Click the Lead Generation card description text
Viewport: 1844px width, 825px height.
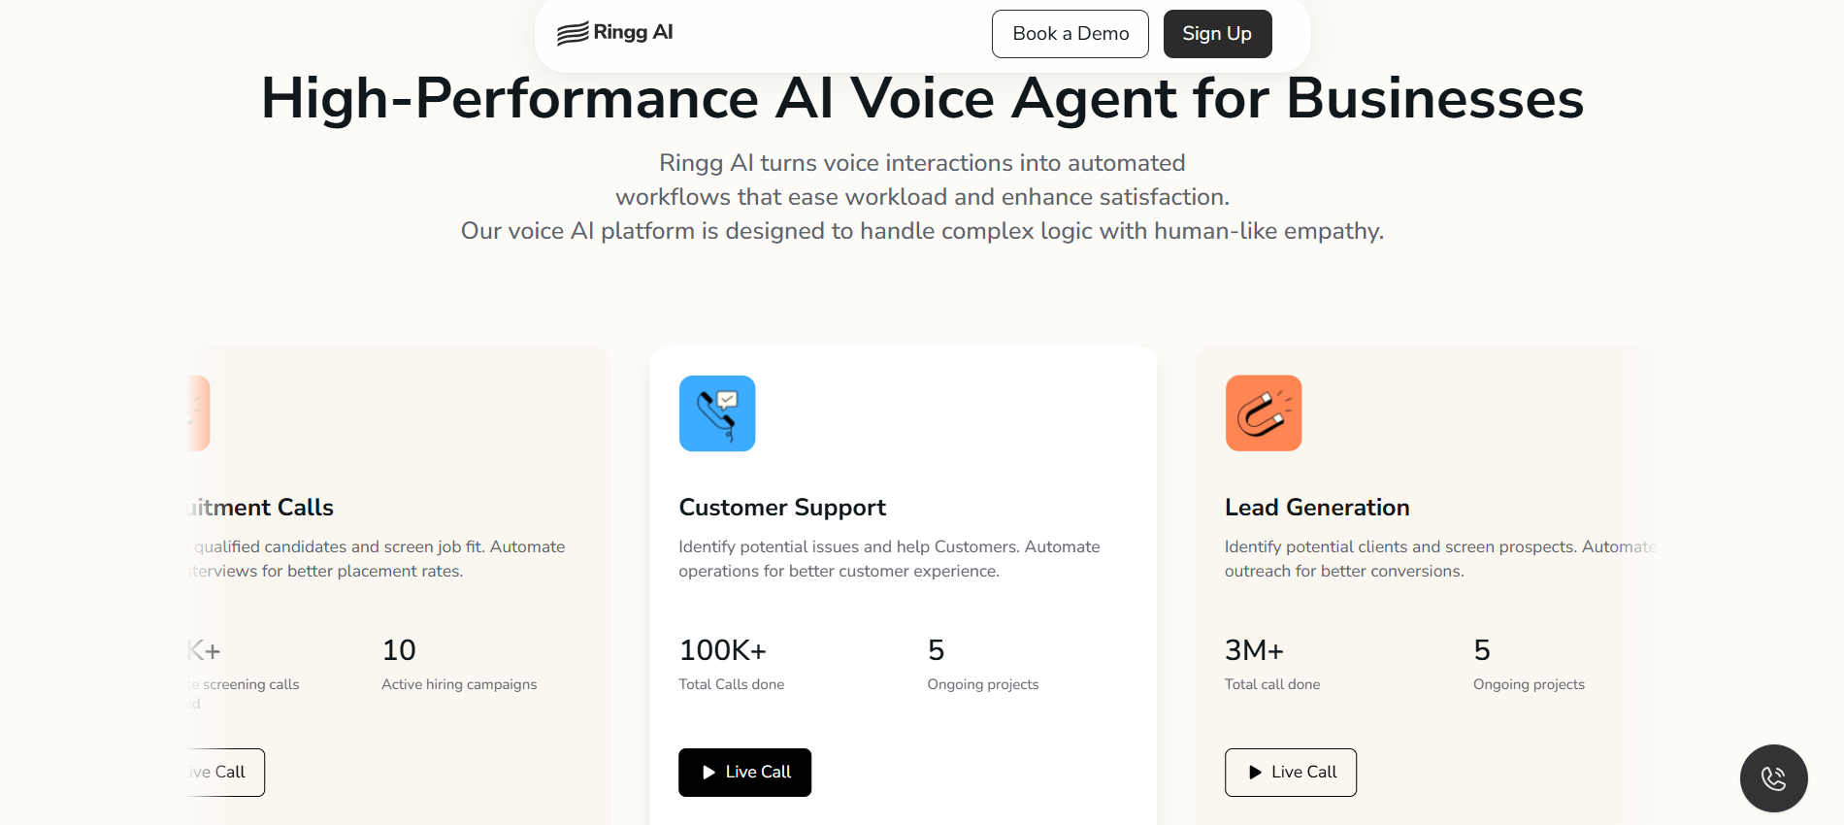point(1436,559)
